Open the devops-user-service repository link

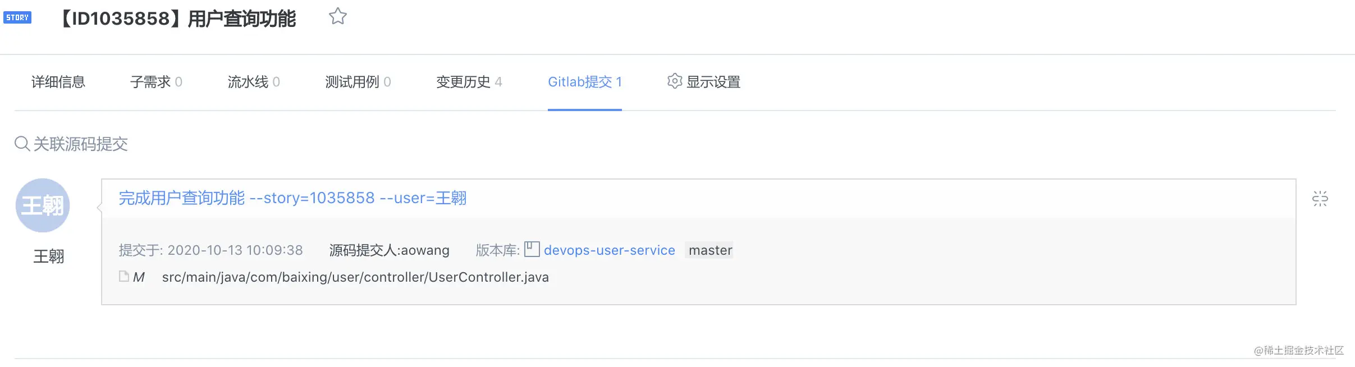[610, 250]
